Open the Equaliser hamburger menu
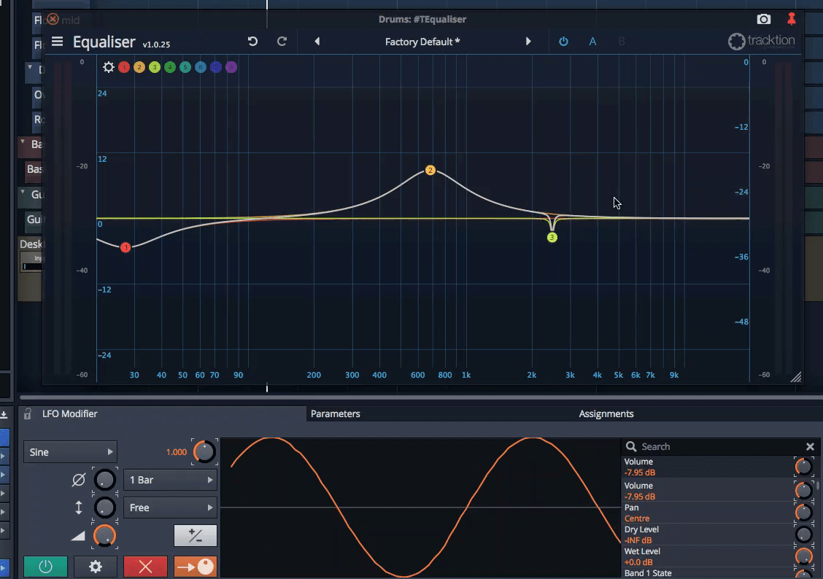Image resolution: width=823 pixels, height=579 pixels. [x=58, y=42]
